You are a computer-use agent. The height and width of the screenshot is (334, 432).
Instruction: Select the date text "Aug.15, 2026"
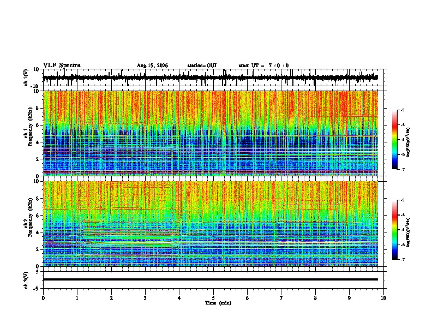click(152, 65)
